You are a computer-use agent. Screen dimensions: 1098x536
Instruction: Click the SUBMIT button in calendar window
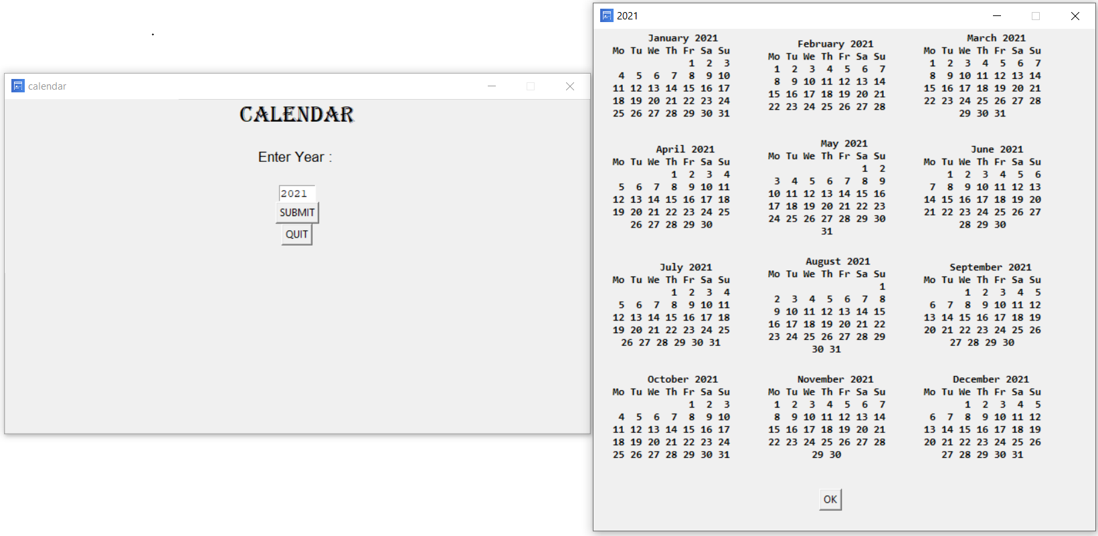(x=297, y=212)
